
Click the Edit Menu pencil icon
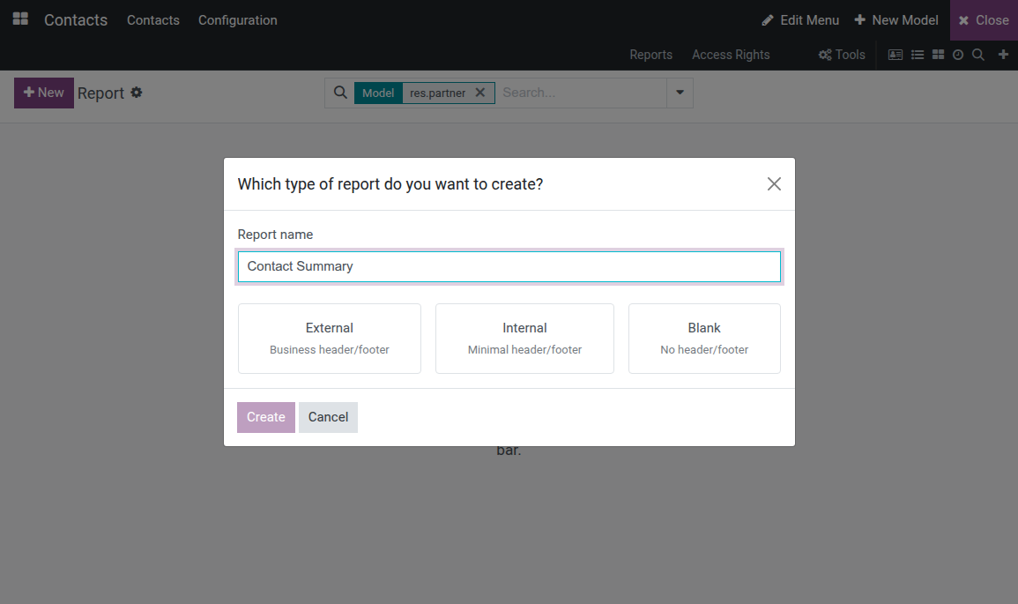768,20
